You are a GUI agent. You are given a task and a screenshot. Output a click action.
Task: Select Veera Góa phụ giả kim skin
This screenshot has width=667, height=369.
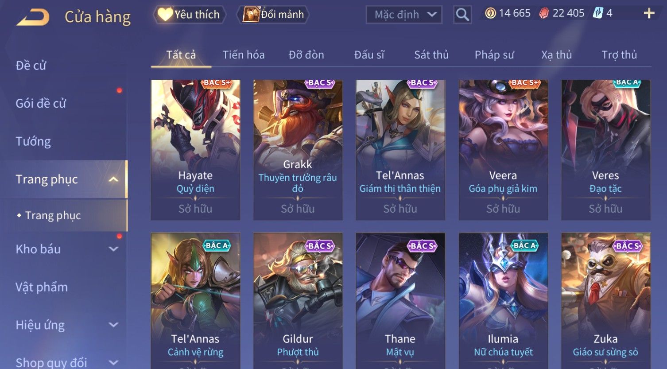coord(503,150)
